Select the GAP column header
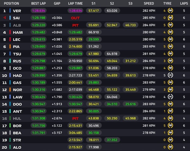Viewport: 190px width, 151px height. click(57, 3)
